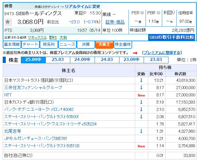
Task: Select the 24.09中 period tab
Action: (82, 60)
